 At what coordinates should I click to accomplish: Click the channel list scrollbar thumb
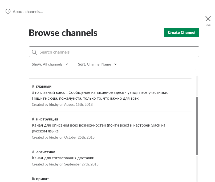pos(197,126)
